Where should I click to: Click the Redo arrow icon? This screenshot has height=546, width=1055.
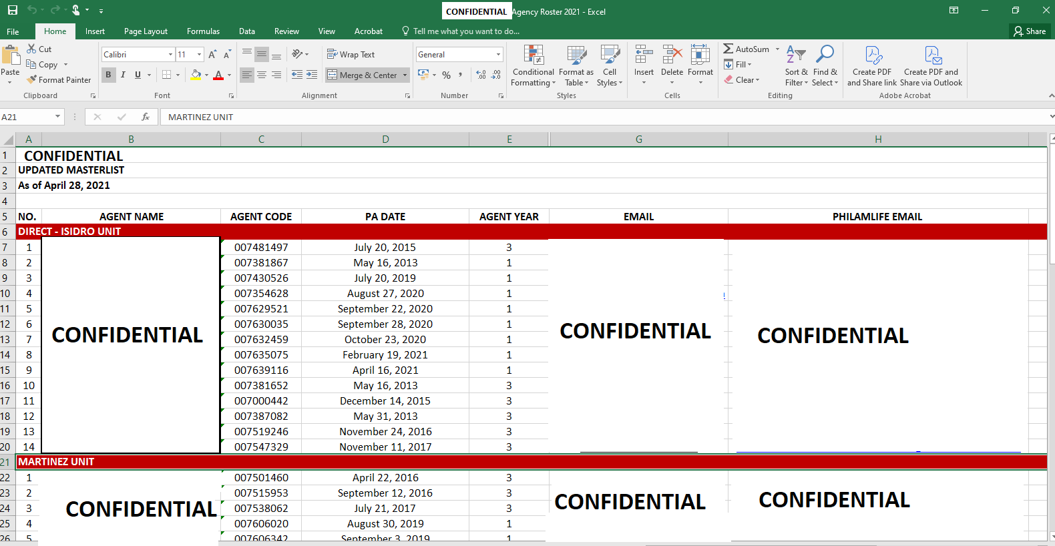55,10
